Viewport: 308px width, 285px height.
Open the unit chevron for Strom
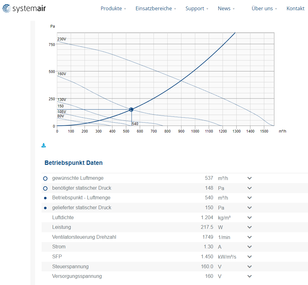pos(249,247)
